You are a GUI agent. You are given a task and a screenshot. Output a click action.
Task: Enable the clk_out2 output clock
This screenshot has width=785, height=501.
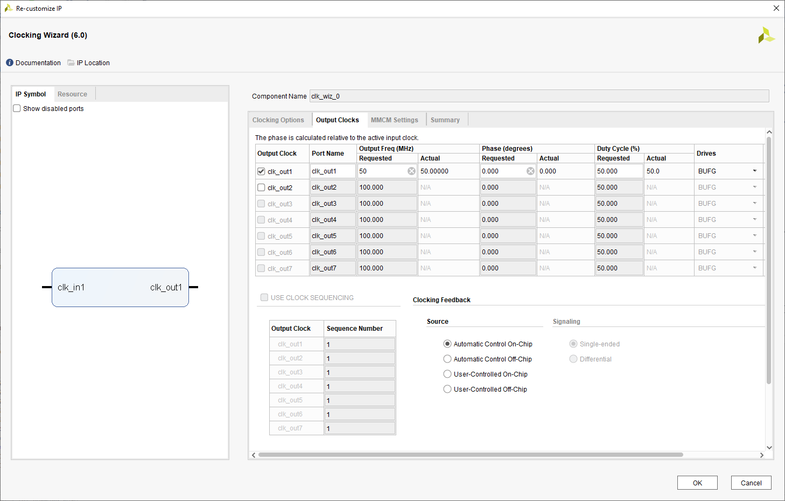point(261,187)
